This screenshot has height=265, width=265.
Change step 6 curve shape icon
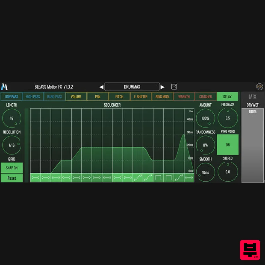(x=87, y=178)
